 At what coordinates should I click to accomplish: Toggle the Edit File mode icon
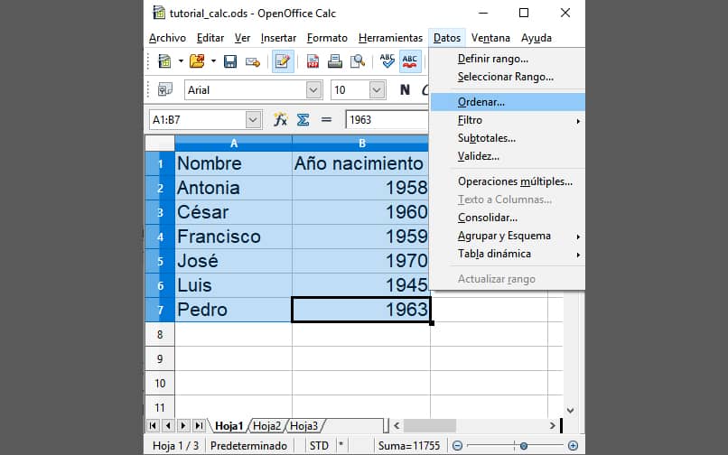pos(283,61)
